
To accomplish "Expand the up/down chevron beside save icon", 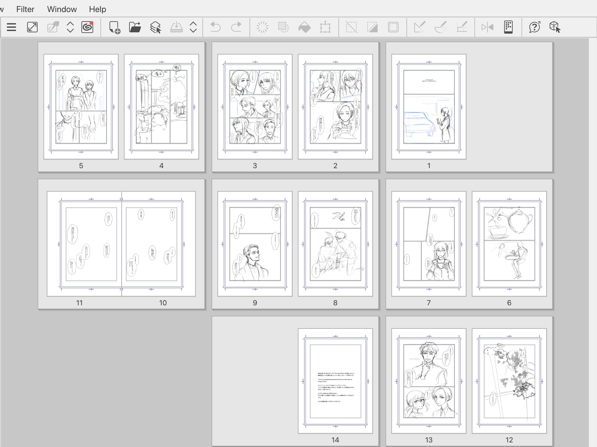I will click(193, 27).
